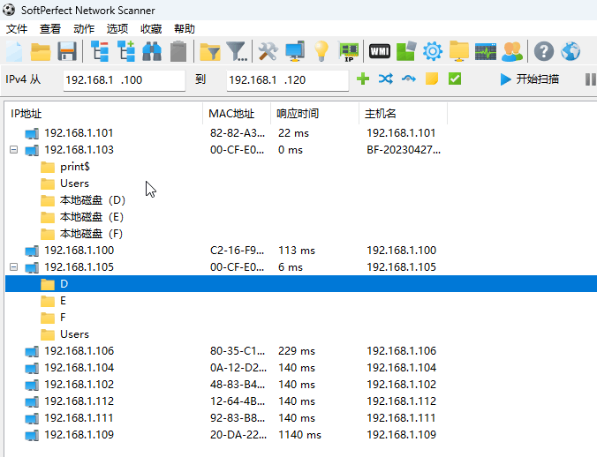The width and height of the screenshot is (597, 457).
Task: Click the paste clipboard toolbar icon
Action: 178,51
